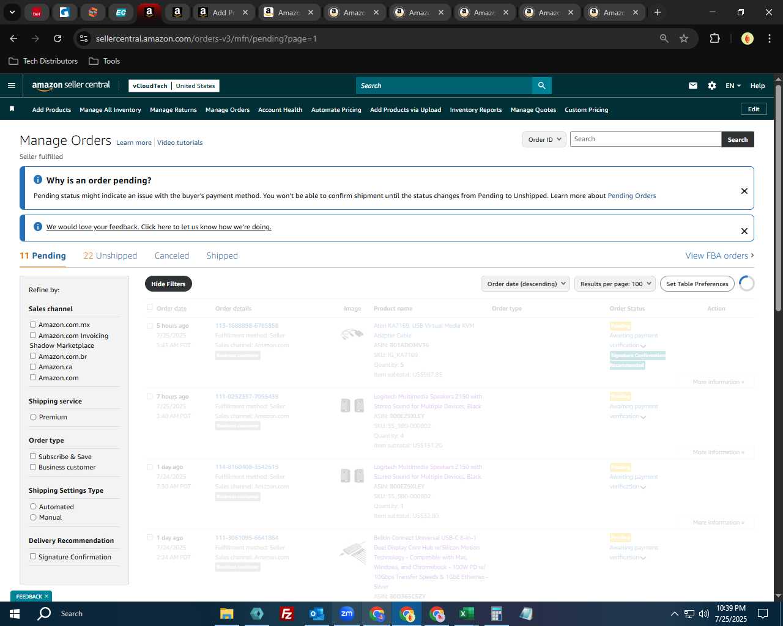Check Amazon.com Invoicing Shadow Marketplace
This screenshot has height=626, width=783.
click(33, 335)
